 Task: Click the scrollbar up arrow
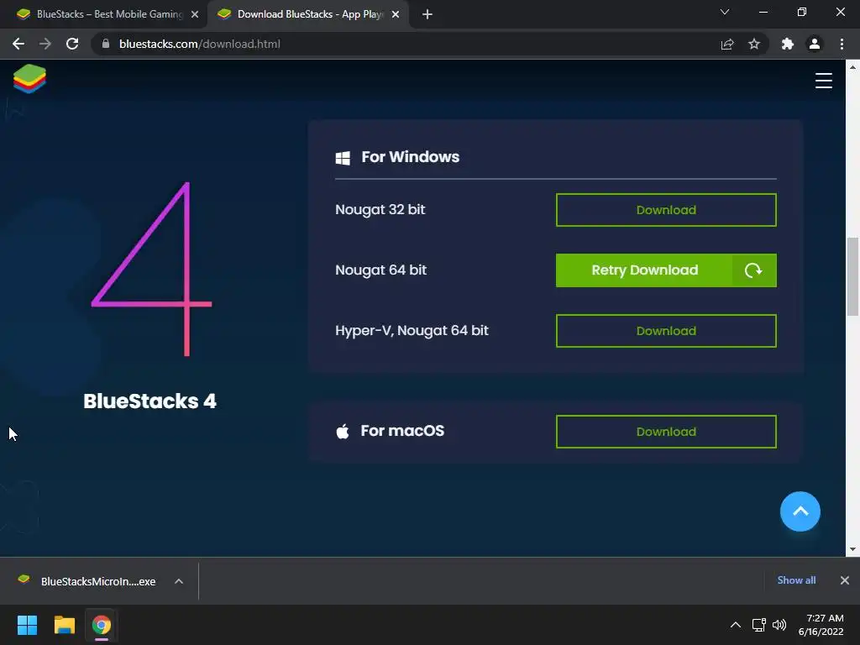(852, 67)
